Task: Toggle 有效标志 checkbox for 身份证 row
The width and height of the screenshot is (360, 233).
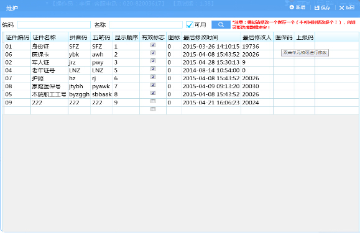Action: tap(153, 45)
